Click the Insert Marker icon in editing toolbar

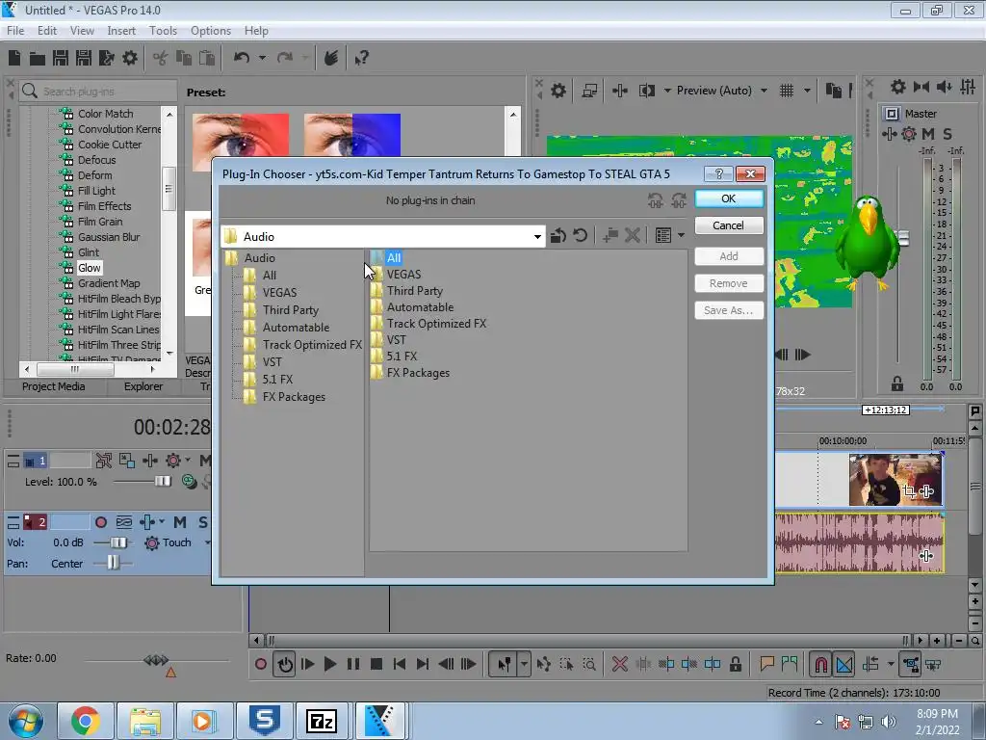766,664
